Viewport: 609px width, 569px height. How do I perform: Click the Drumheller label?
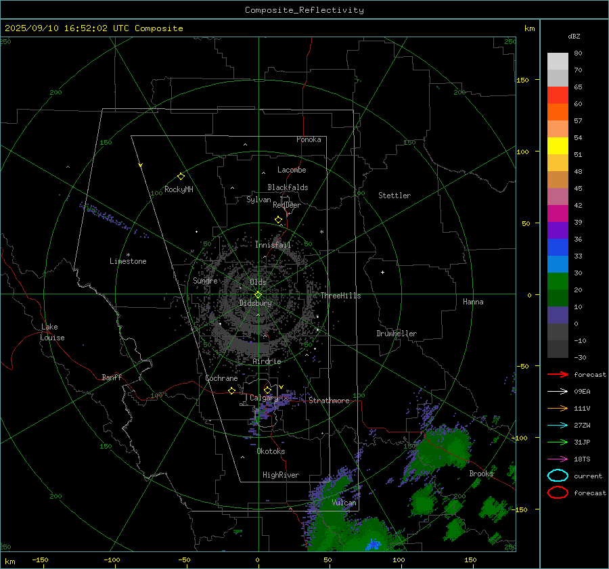pyautogui.click(x=397, y=334)
